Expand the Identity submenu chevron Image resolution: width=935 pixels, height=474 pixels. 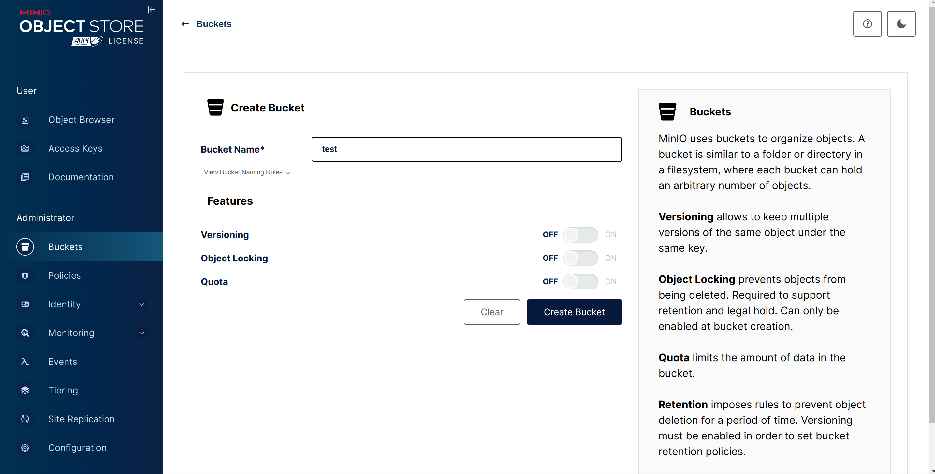pos(142,304)
